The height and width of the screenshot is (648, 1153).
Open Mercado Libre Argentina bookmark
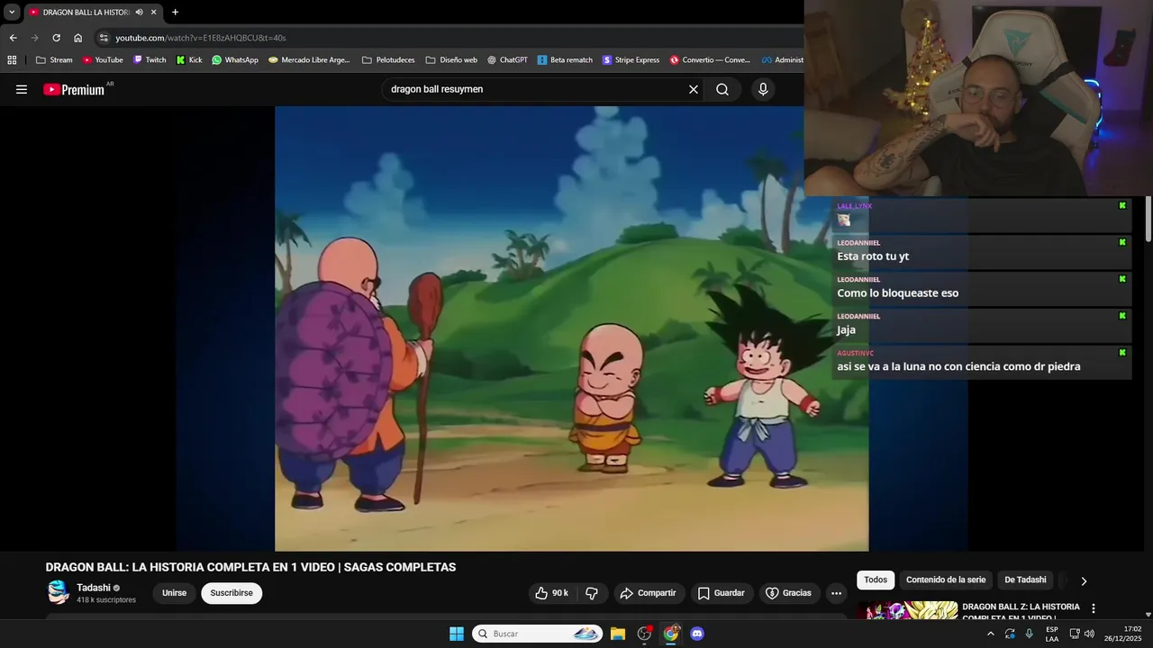[309, 60]
